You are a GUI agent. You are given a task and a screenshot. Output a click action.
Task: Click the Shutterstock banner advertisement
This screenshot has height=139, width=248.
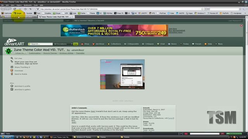(x=114, y=31)
